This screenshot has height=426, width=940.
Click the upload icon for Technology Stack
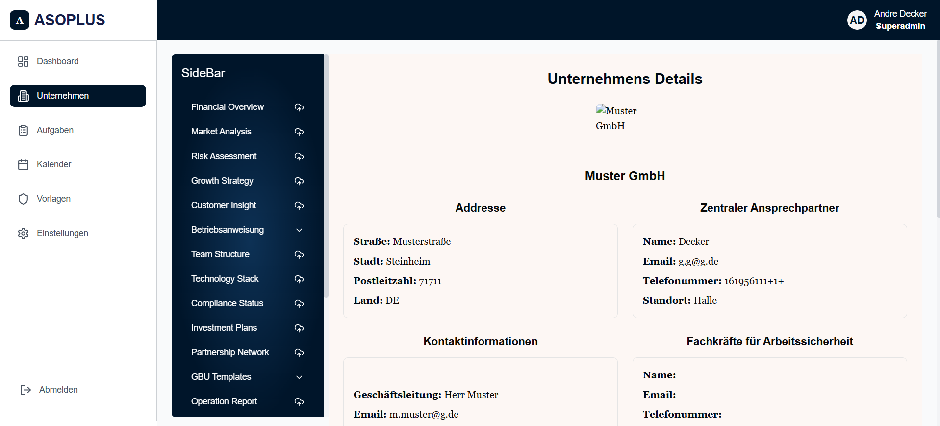[299, 279]
